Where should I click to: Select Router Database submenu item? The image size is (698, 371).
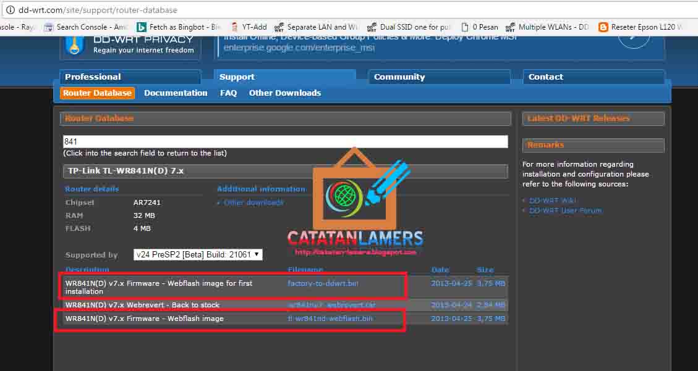click(97, 93)
